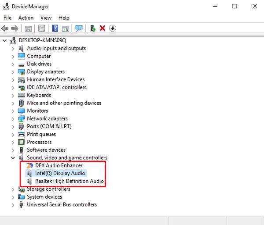Click the Disable device down-arrow icon

point(113,28)
